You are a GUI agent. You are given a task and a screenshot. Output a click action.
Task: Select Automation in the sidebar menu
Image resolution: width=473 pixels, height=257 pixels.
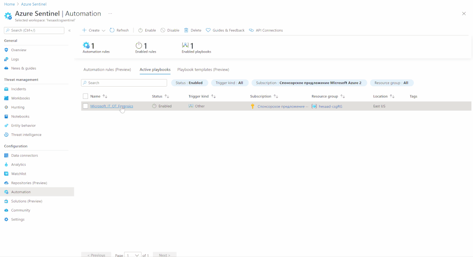[x=37, y=192]
